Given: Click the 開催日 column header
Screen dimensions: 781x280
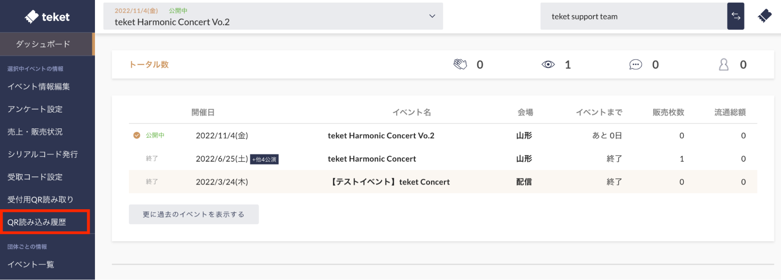Looking at the screenshot, I should 203,112.
